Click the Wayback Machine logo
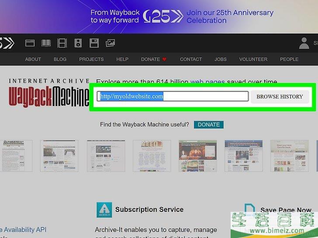This screenshot has width=318, height=238. (49, 93)
